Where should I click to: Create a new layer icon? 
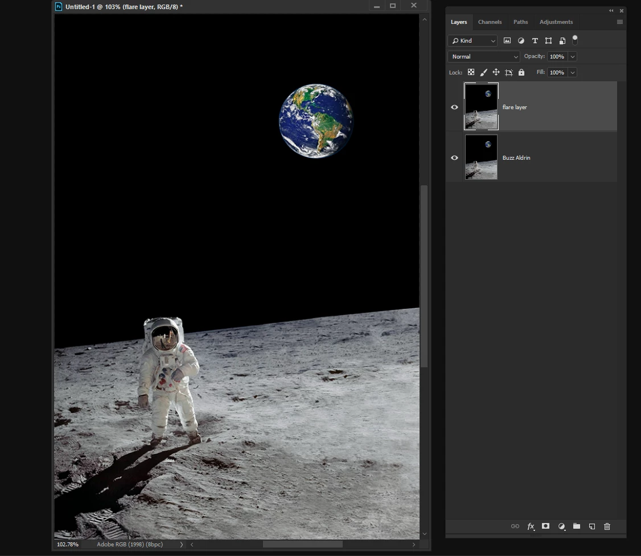pyautogui.click(x=591, y=526)
